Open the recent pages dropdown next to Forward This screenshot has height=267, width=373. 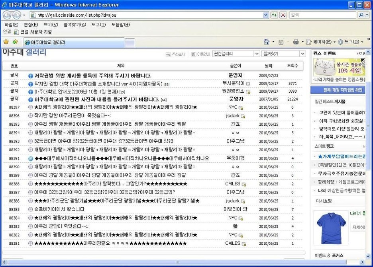coord(24,16)
